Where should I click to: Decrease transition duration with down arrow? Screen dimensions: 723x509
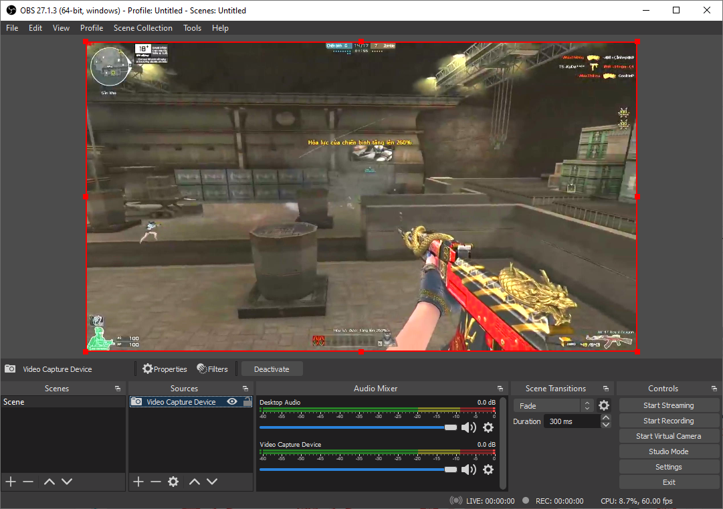click(606, 425)
